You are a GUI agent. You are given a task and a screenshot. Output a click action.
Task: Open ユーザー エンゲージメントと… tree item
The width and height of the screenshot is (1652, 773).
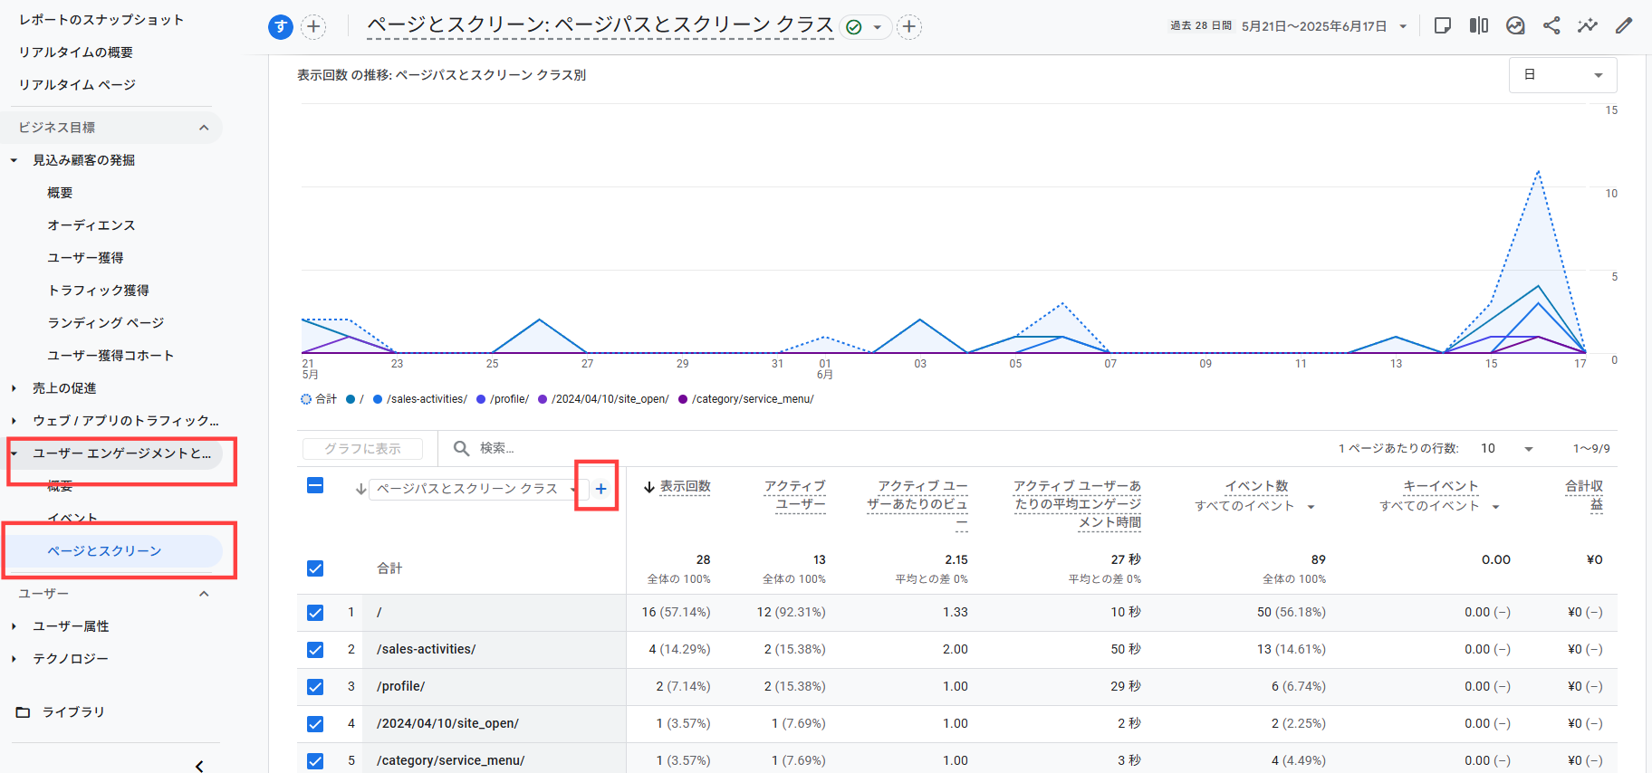coord(121,453)
